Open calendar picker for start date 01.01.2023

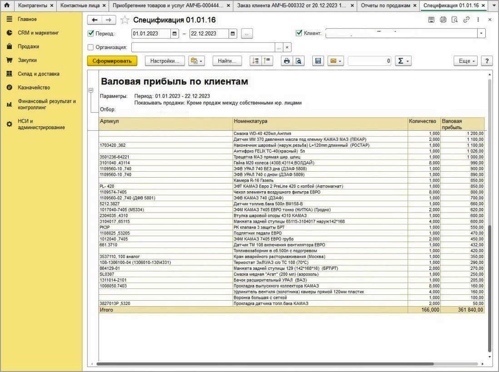pyautogui.click(x=175, y=34)
